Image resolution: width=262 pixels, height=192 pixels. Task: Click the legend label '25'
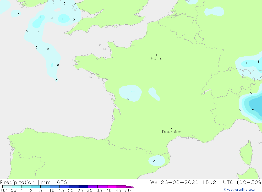click(x=80, y=190)
